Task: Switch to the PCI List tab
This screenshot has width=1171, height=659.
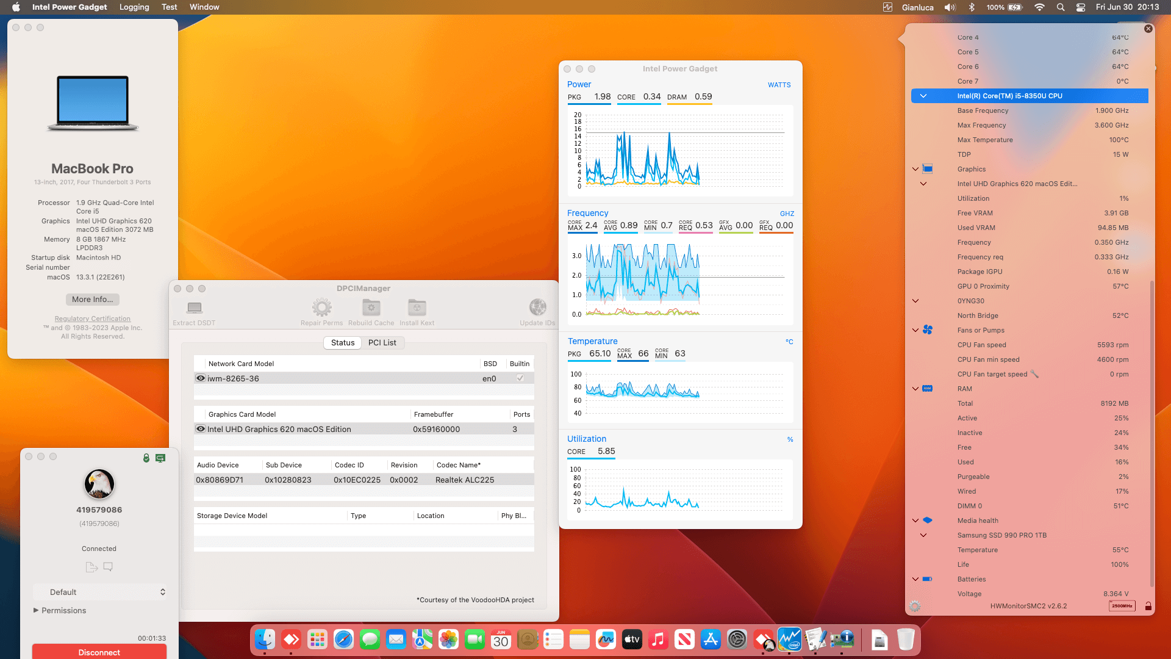Action: pos(382,343)
